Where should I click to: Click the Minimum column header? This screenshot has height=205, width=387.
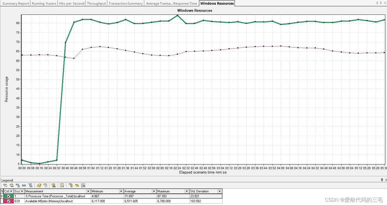click(107, 191)
